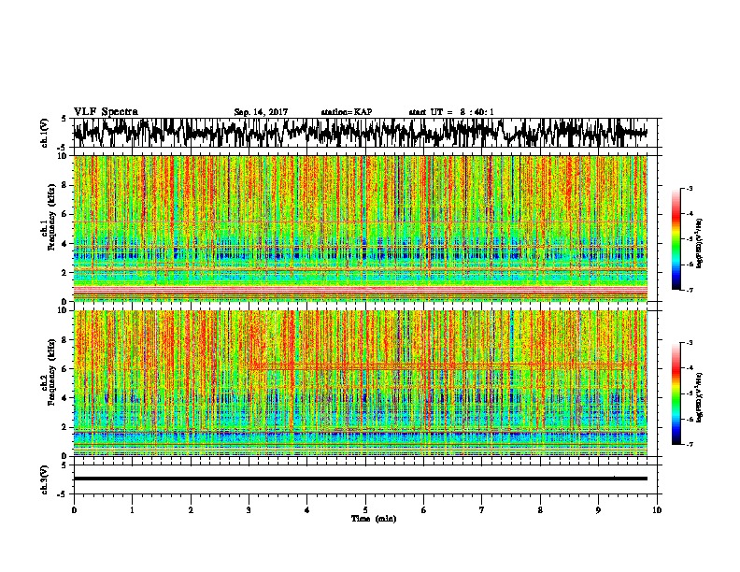This screenshot has width=740, height=572.
Task: Click inside the ch.2 spectrogram panel
Action: [361, 383]
